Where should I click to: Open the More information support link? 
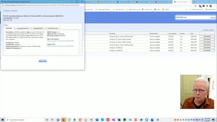click(60, 41)
